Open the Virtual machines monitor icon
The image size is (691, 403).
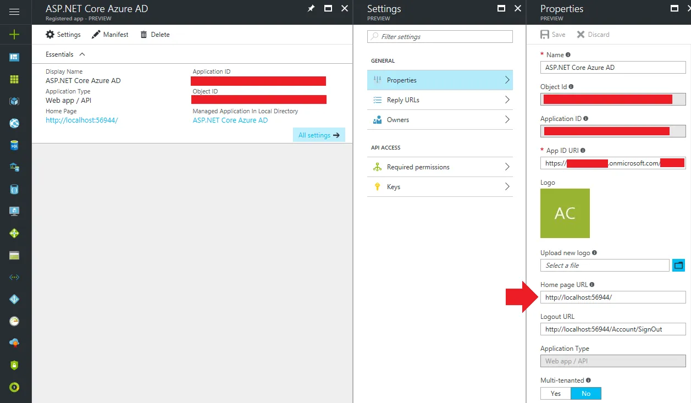tap(14, 211)
